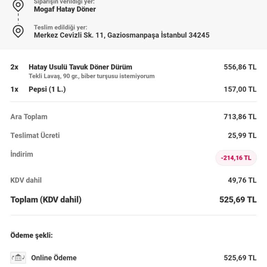This screenshot has width=267, height=267.
Task: Click the 2x quantity indicator
Action: pyautogui.click(x=14, y=67)
